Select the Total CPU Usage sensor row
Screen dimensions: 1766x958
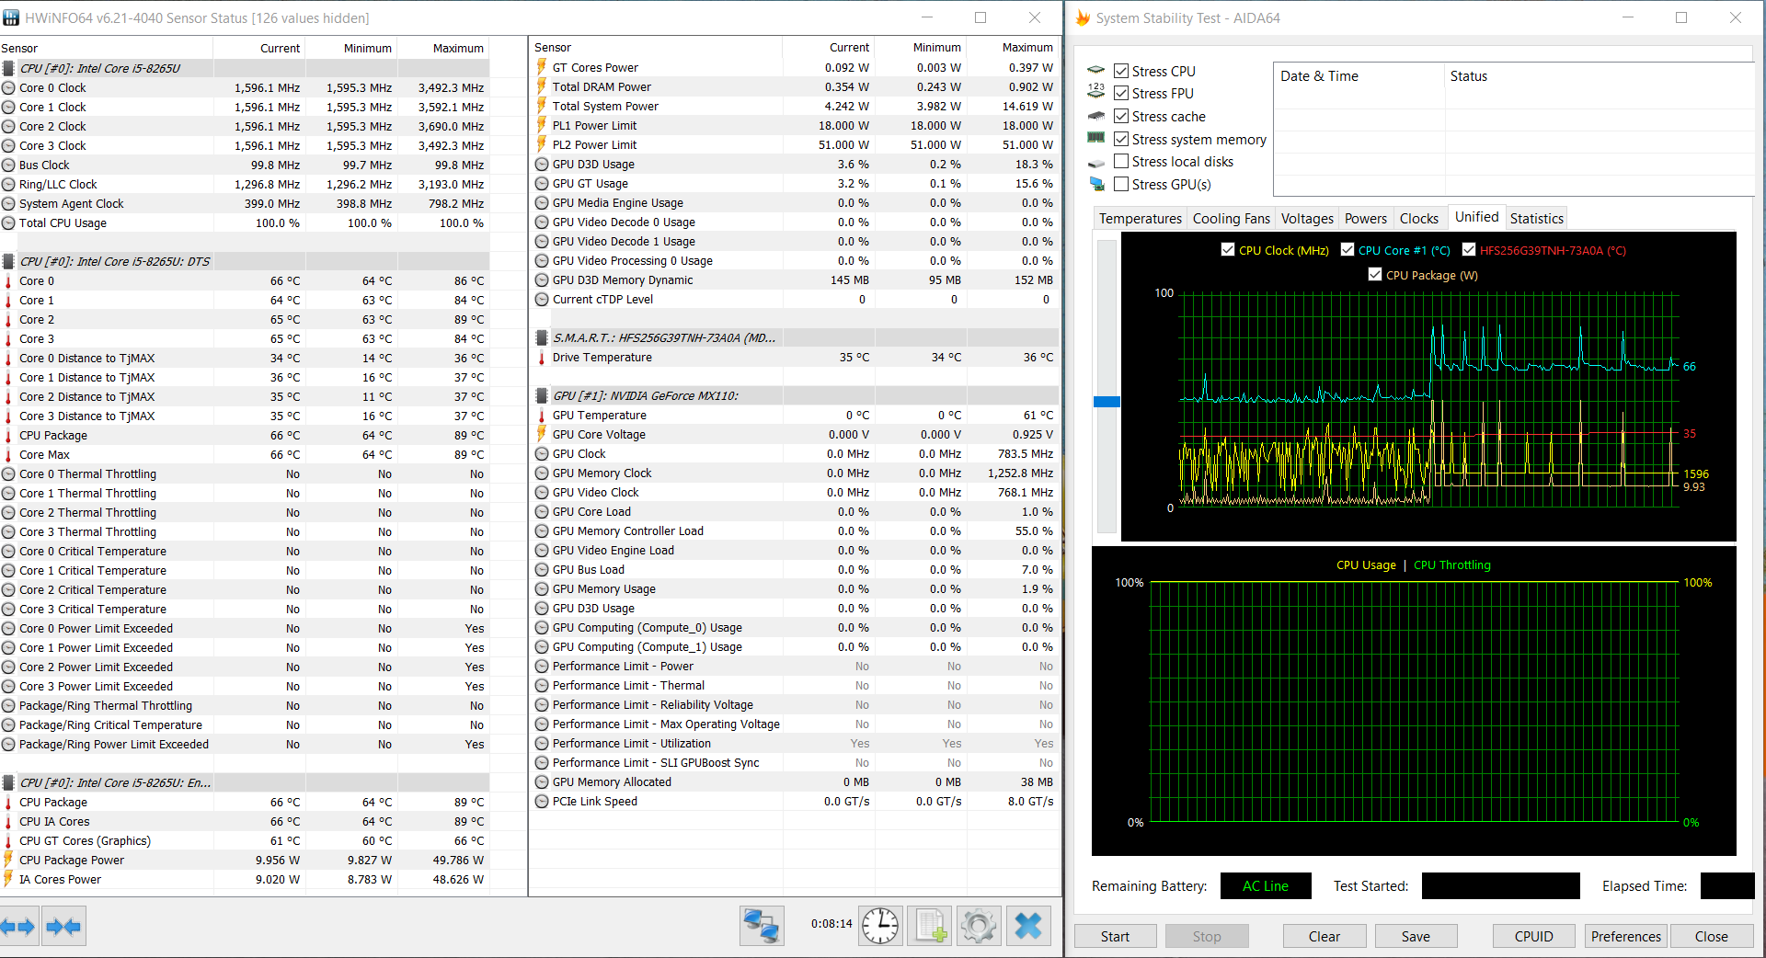pos(245,222)
